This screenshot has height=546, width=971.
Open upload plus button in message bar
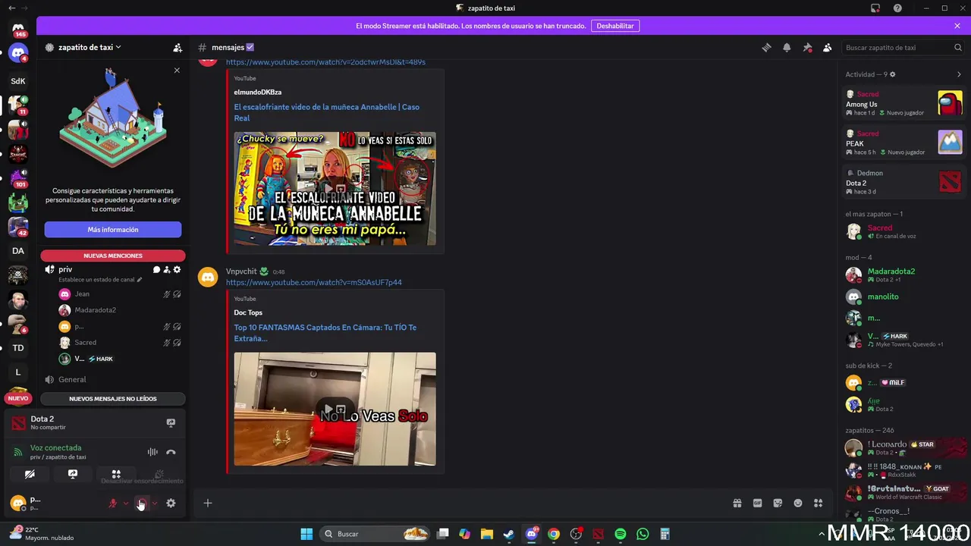[207, 503]
